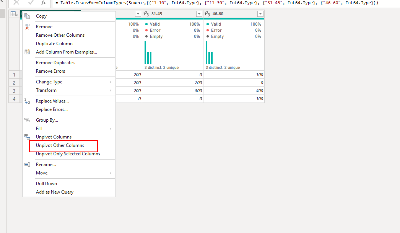Select row 3 header number
The image size is (400, 233).
tap(14, 91)
